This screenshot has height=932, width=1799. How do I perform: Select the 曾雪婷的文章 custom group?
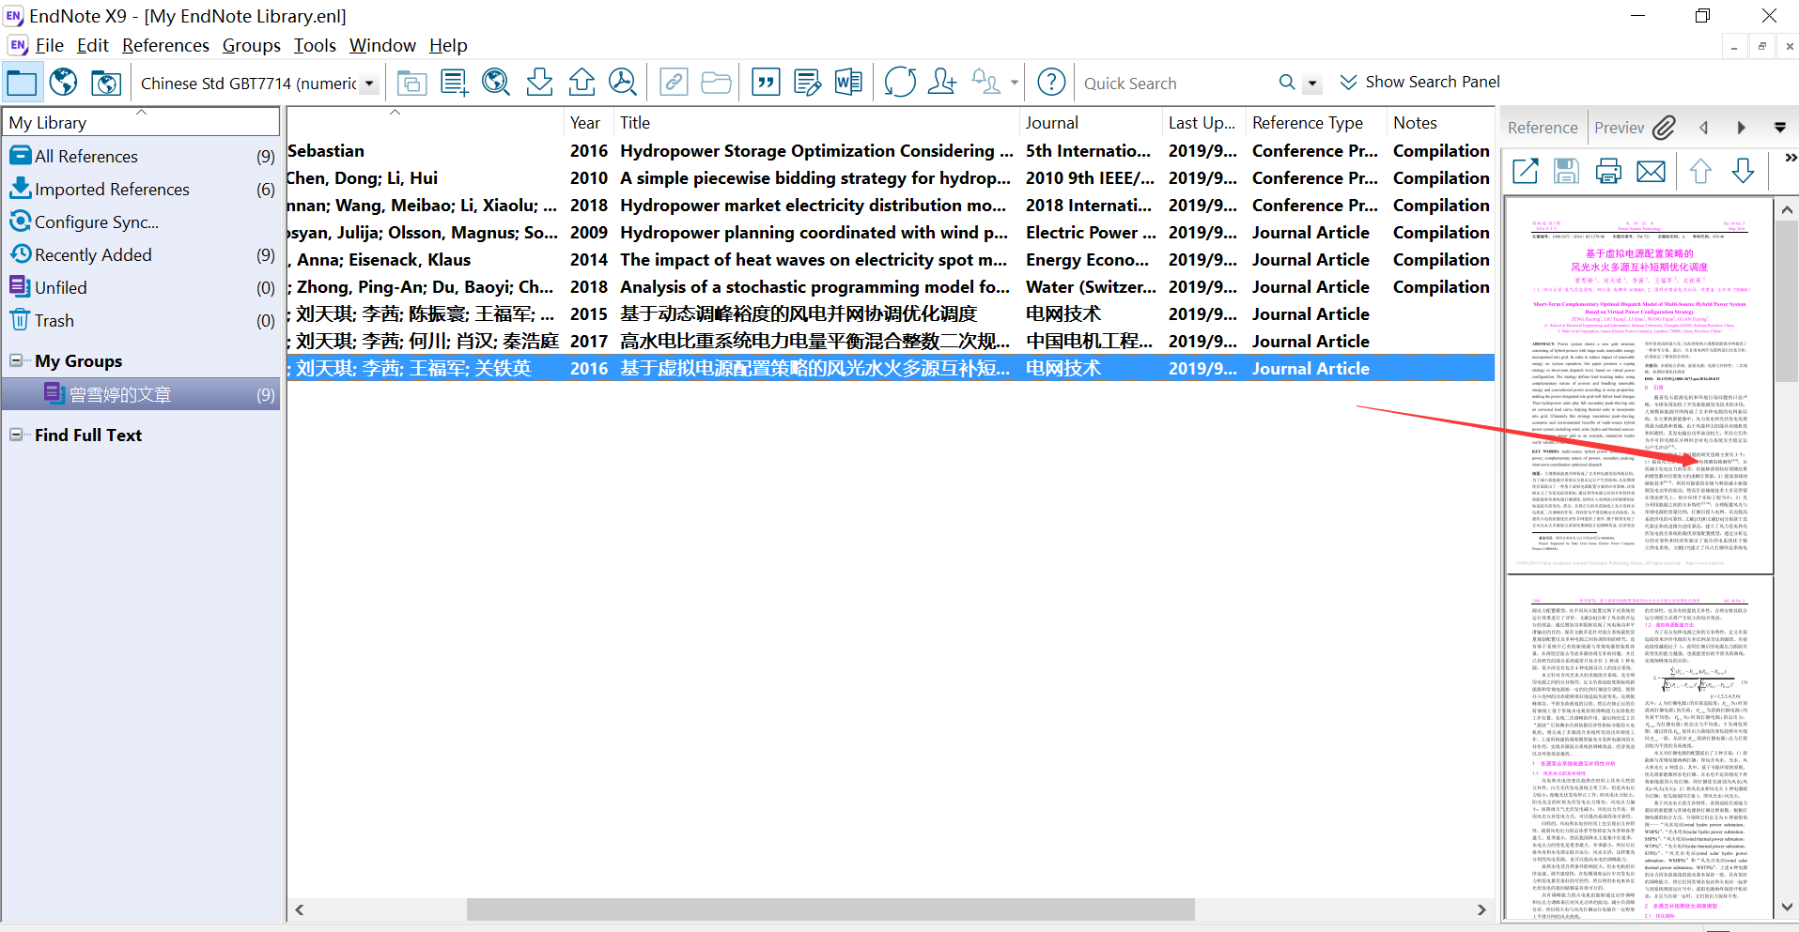coord(141,395)
